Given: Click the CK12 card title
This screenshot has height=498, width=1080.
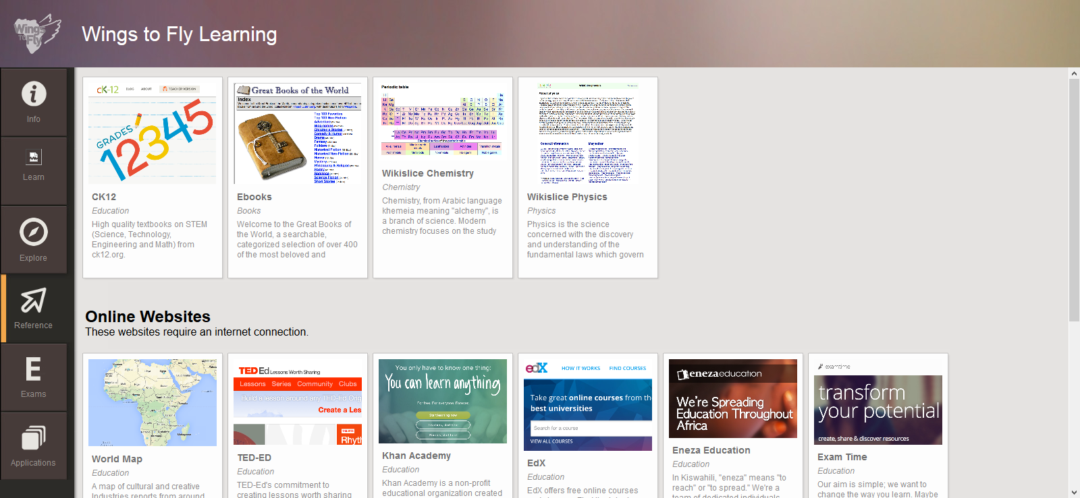Looking at the screenshot, I should click(104, 197).
